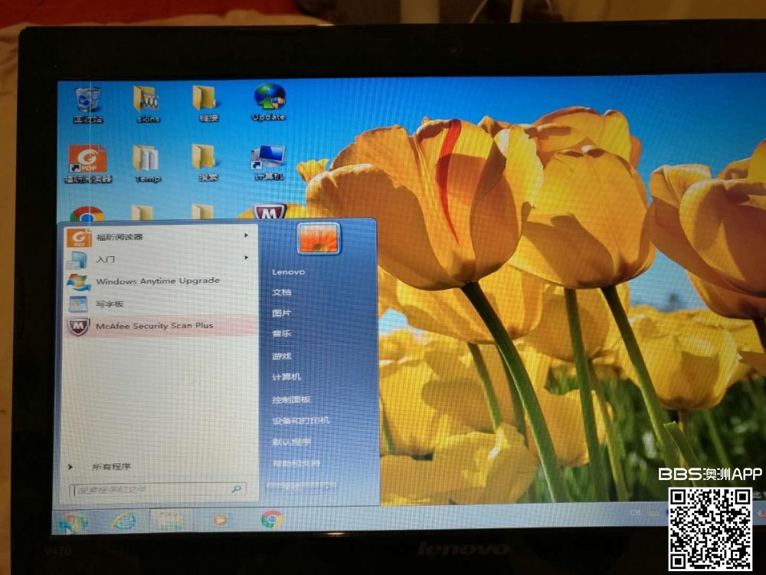Viewport: 766px width, 575px height.
Task: Select Windows Anytime Upgrade entry
Action: (x=157, y=281)
